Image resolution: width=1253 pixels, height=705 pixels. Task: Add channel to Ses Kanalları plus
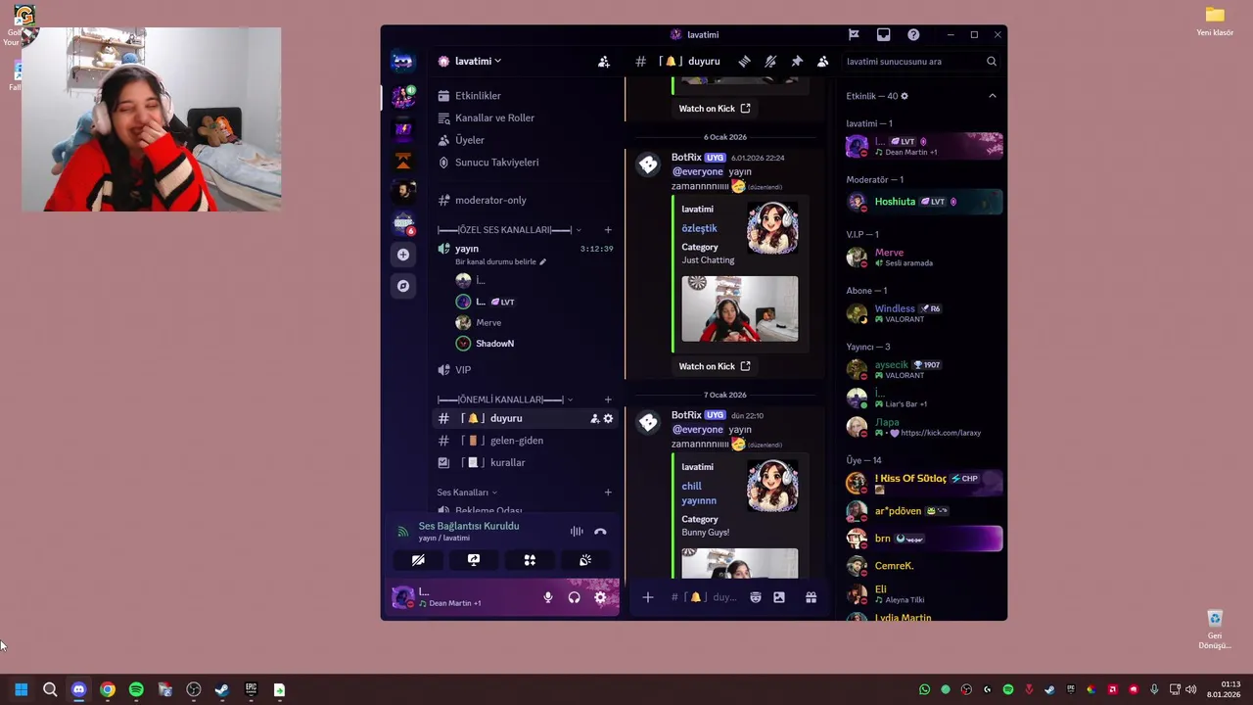[608, 493]
